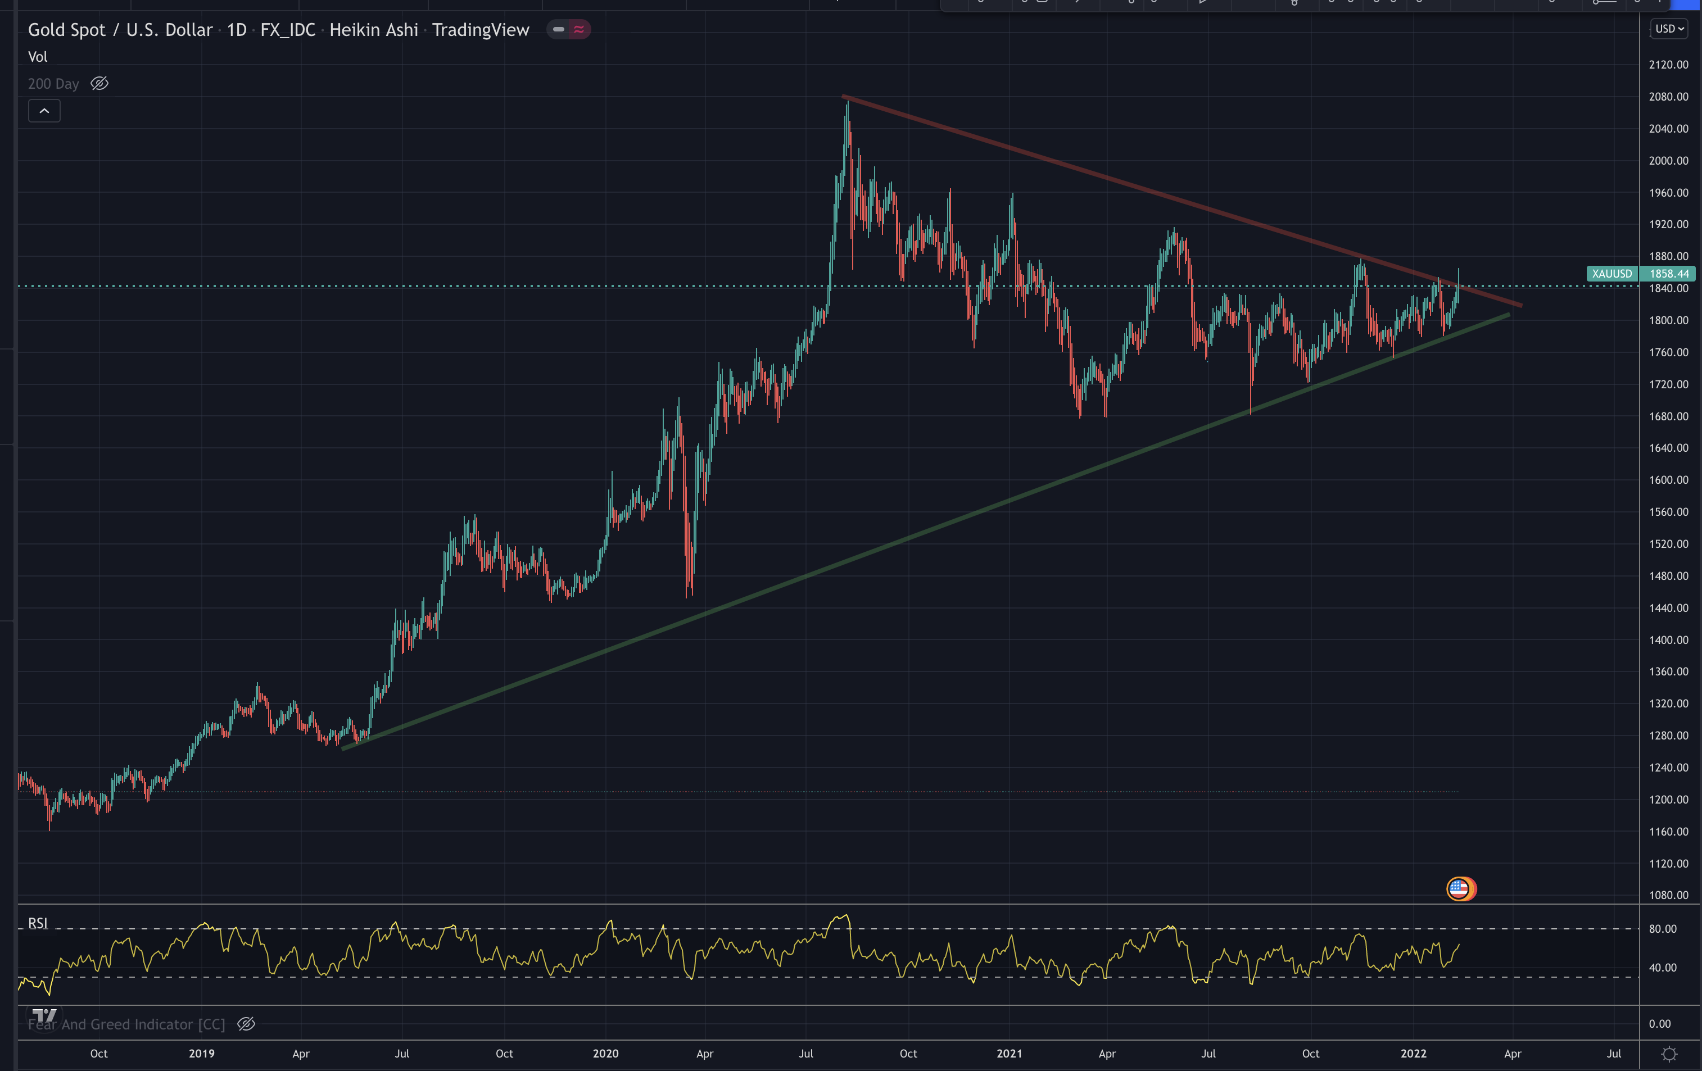Click the pink derived-data wave icon
This screenshot has height=1071, width=1702.
click(x=579, y=30)
